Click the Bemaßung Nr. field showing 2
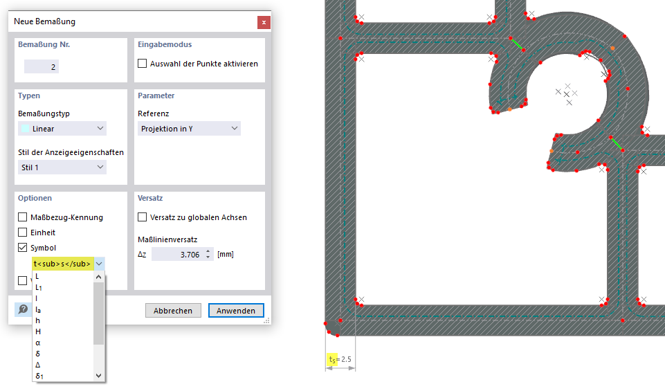665x391 pixels. (x=41, y=66)
